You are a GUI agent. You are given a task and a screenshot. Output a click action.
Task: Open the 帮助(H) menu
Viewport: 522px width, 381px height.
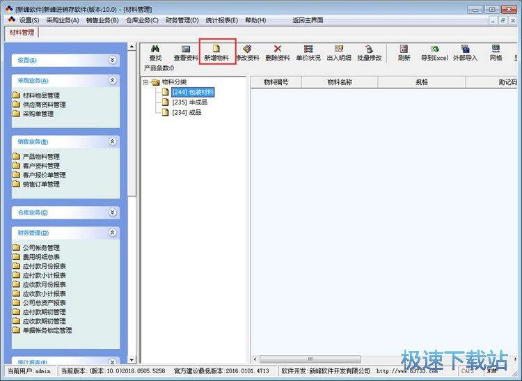tap(255, 20)
